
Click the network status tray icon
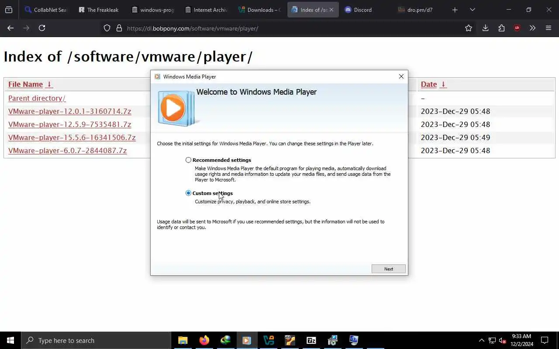pos(492,340)
